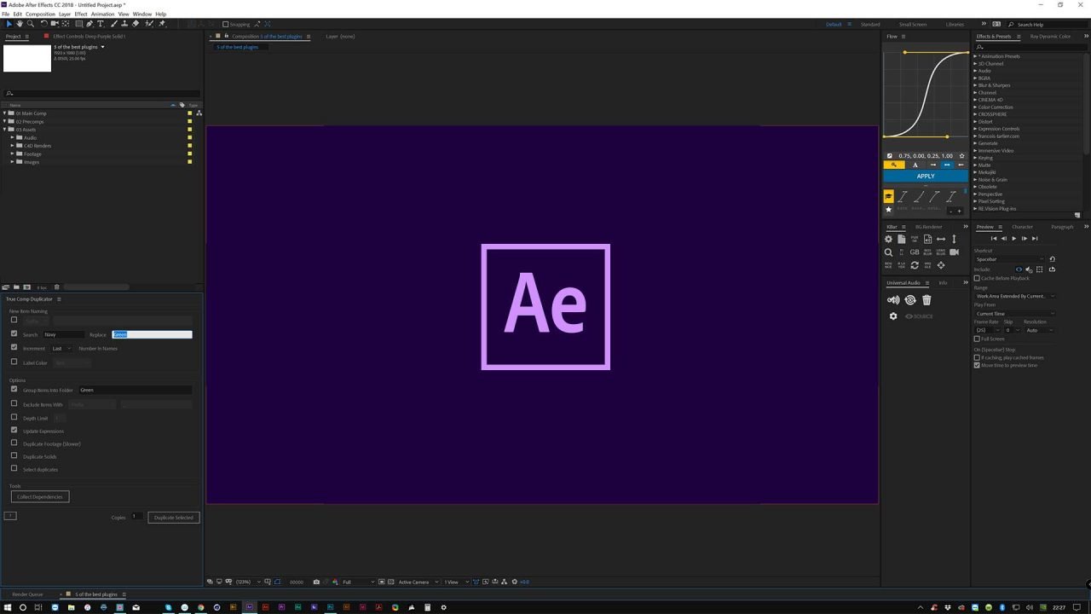
Task: Take a snapshot with the camera icon
Action: pos(316,582)
